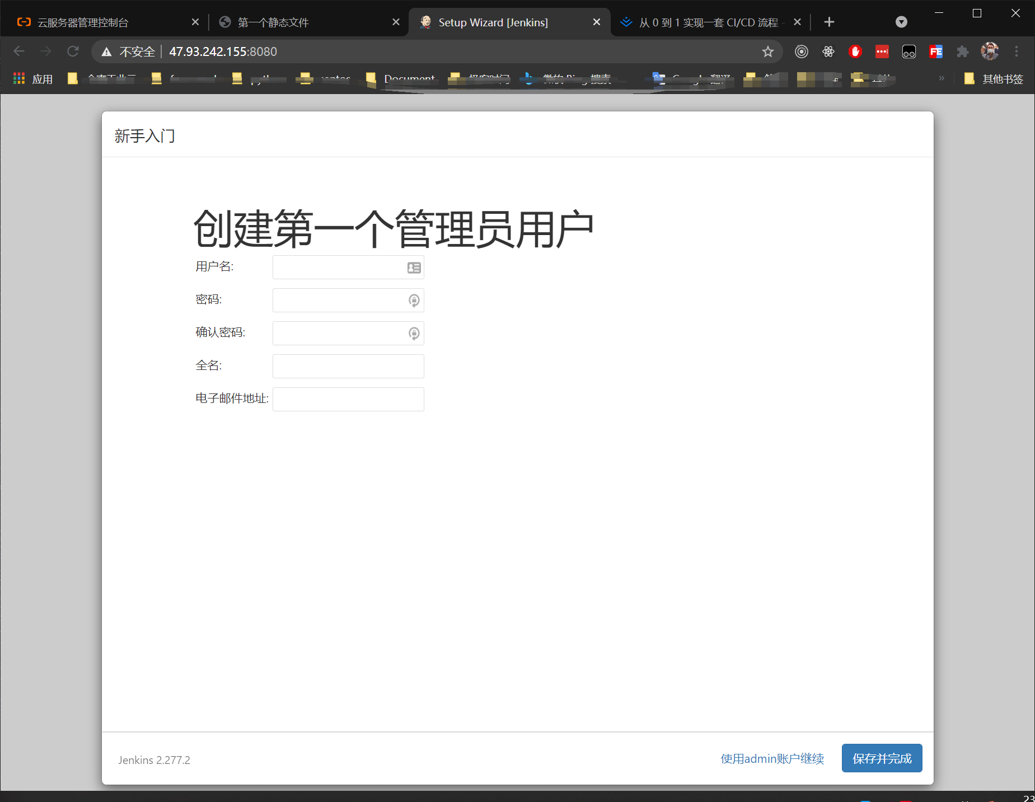Focus the 密码 input field

click(x=348, y=301)
